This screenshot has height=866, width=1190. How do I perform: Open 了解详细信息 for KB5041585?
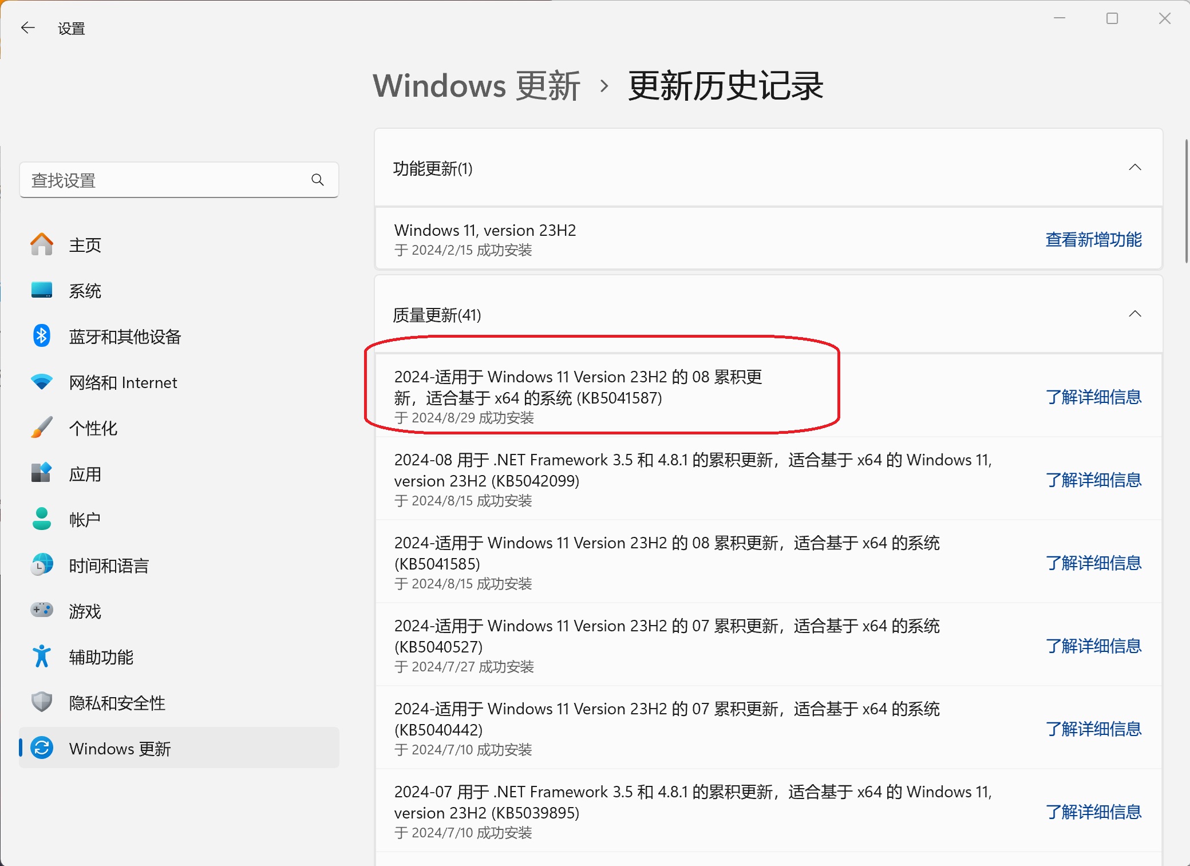[1093, 563]
